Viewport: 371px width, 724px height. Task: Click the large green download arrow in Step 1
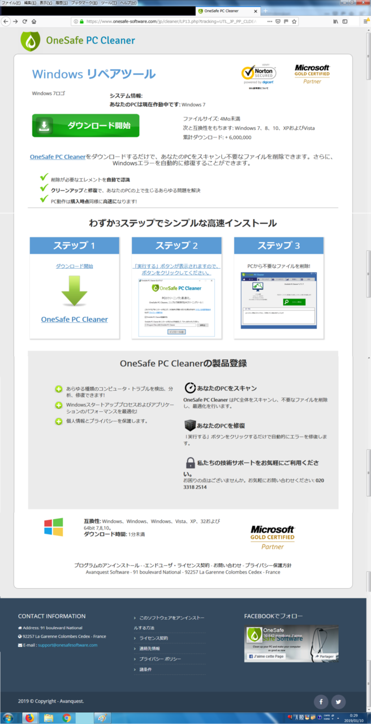pos(74,291)
